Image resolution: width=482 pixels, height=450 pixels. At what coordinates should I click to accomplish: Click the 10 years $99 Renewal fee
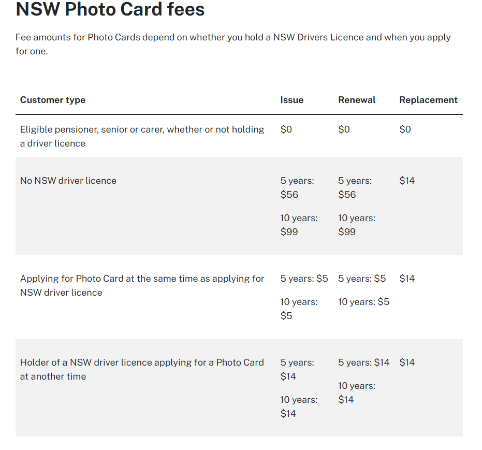pyautogui.click(x=357, y=225)
